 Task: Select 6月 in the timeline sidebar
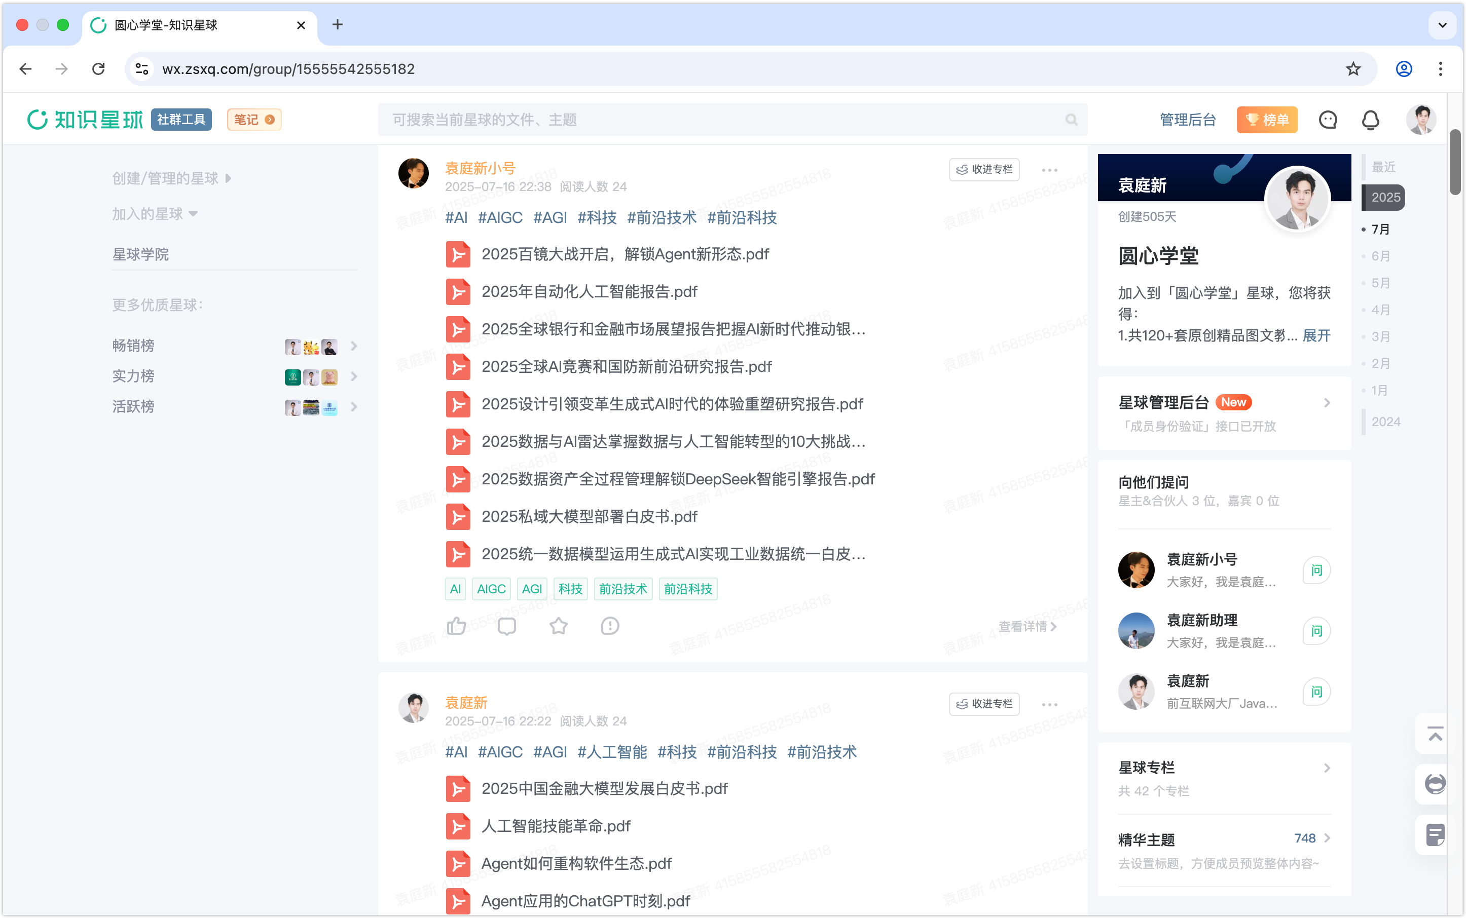tap(1380, 256)
